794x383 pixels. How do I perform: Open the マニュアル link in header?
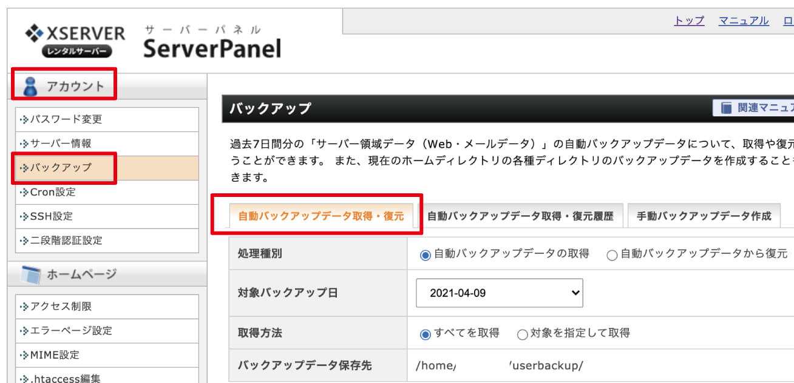coord(744,21)
